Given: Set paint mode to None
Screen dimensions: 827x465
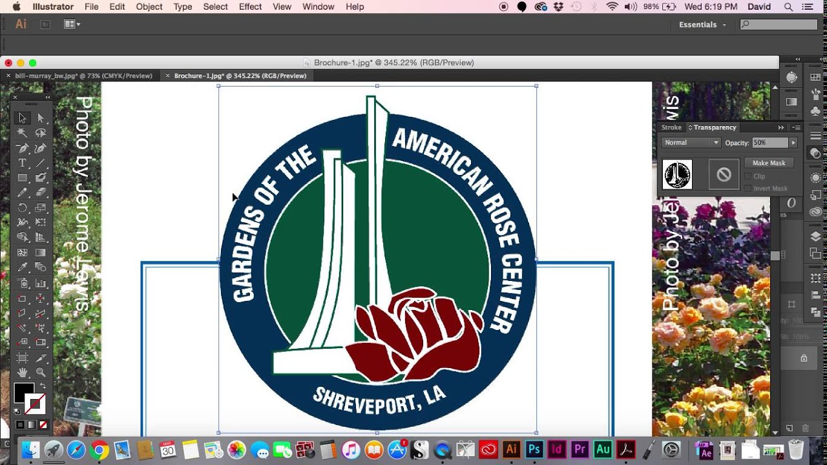Looking at the screenshot, I should tap(43, 425).
